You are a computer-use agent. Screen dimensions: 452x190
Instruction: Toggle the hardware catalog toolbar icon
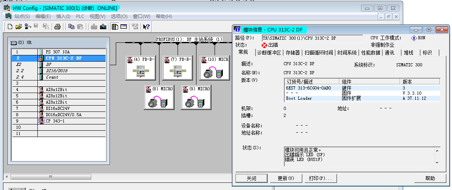pos(115,27)
